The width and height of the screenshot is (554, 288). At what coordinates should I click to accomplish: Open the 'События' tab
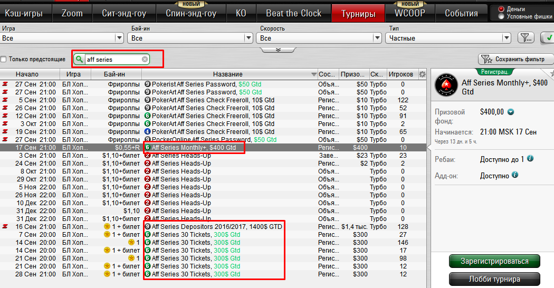click(x=462, y=13)
